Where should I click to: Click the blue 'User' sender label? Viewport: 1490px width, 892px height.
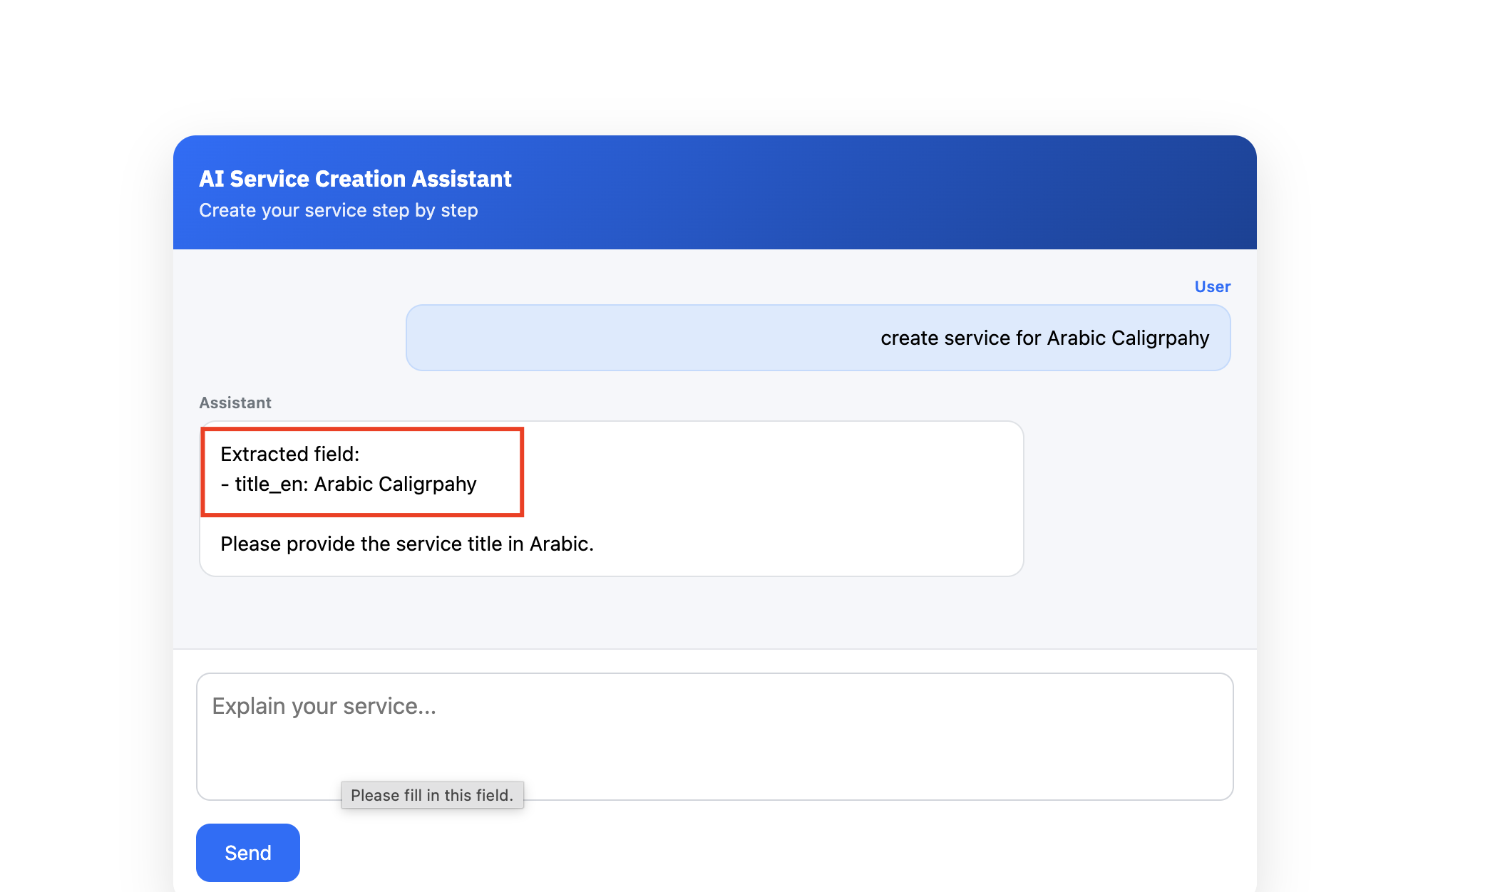click(x=1212, y=286)
